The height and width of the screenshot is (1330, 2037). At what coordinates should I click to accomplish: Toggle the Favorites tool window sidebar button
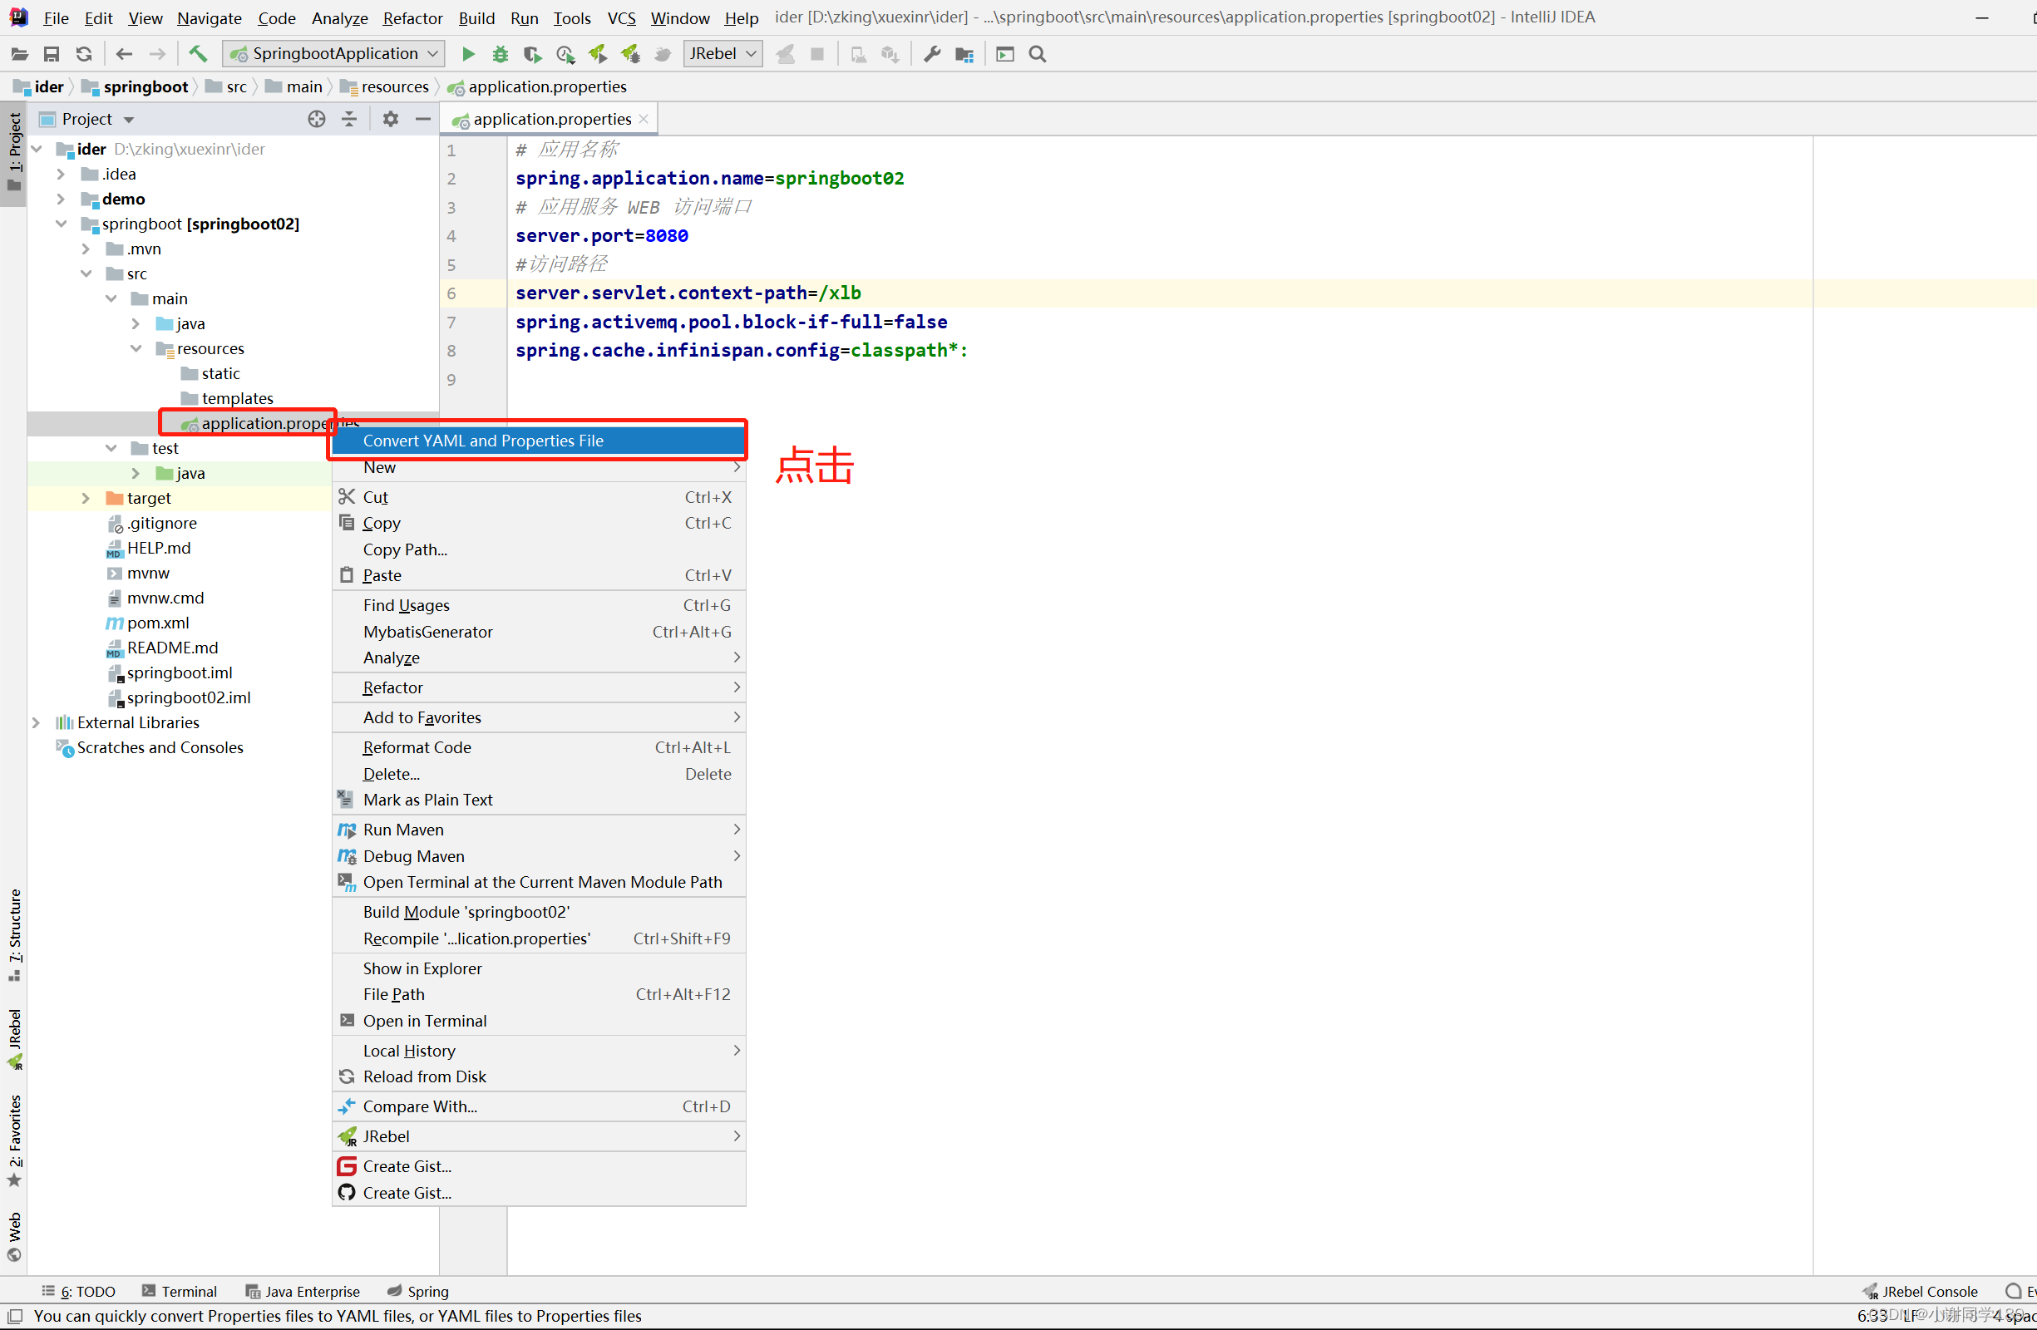pyautogui.click(x=15, y=1140)
